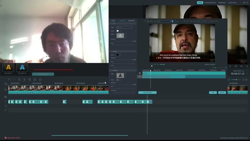Click the shadow color swatch
Image resolution: width=250 pixels, height=141 pixels.
[x=118, y=80]
